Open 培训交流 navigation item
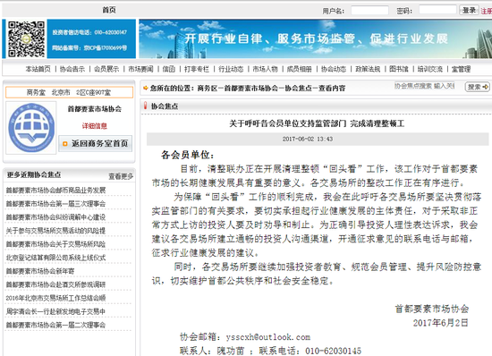 [x=430, y=69]
